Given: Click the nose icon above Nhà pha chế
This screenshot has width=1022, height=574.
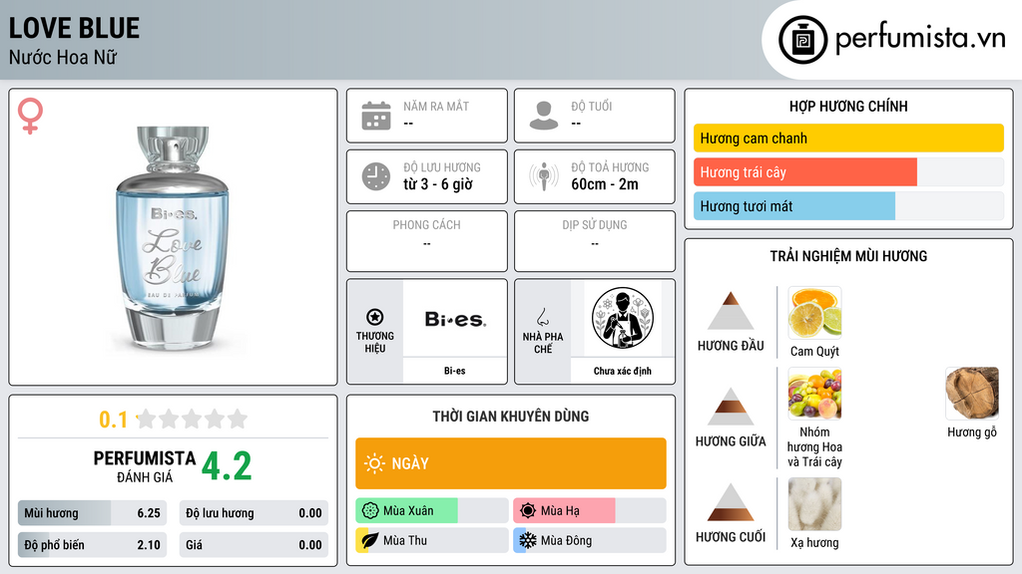Looking at the screenshot, I should [x=542, y=317].
